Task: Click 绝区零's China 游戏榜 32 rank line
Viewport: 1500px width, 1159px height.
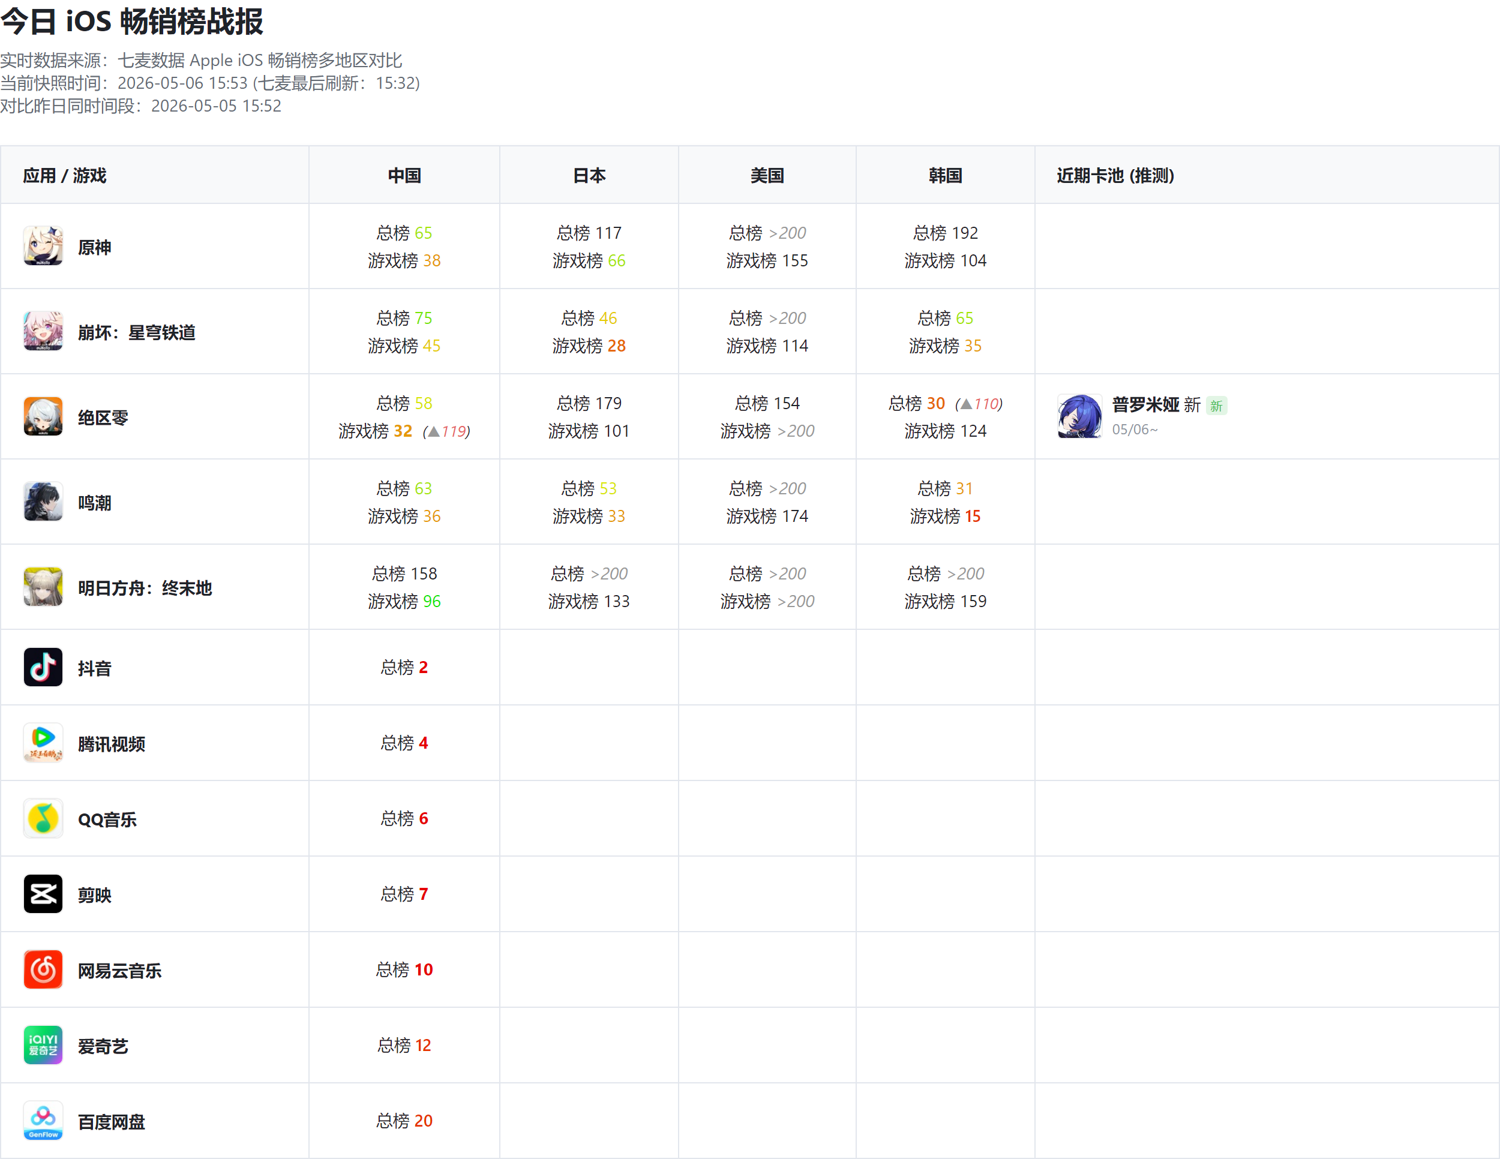Action: 404,431
